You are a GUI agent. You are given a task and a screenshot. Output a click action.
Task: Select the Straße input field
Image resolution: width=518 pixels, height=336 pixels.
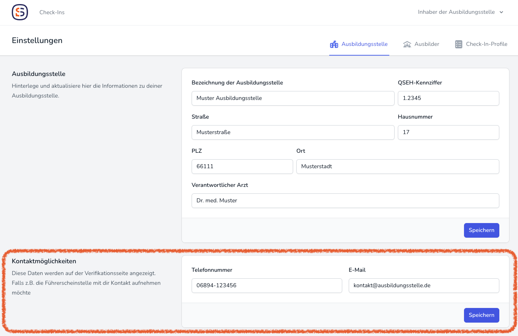click(x=293, y=132)
